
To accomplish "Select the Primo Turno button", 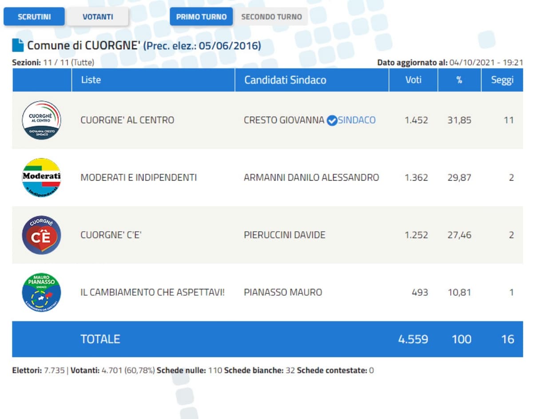I will click(201, 17).
